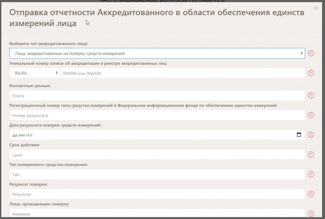Click the Тип measuring instrument field
Viewport: 325px width, 219px height.
point(157,174)
